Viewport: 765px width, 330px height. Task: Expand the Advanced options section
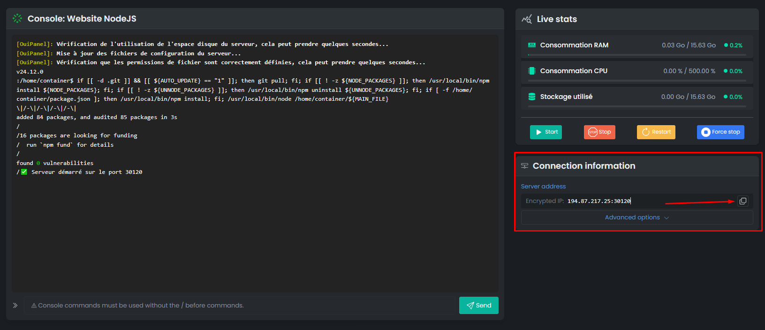[x=636, y=217]
